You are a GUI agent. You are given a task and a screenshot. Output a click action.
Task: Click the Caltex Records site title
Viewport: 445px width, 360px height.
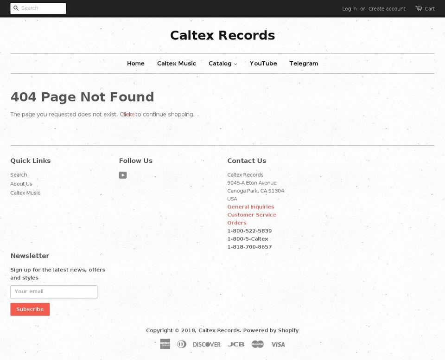tap(222, 35)
